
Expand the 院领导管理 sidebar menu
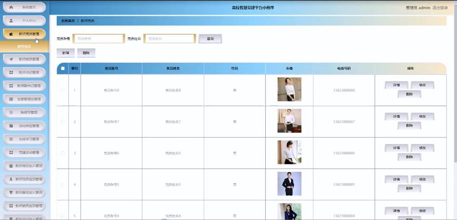coord(24,112)
